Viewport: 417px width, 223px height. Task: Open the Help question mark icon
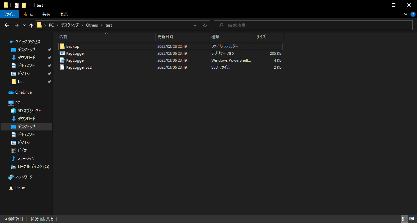pyautogui.click(x=413, y=14)
